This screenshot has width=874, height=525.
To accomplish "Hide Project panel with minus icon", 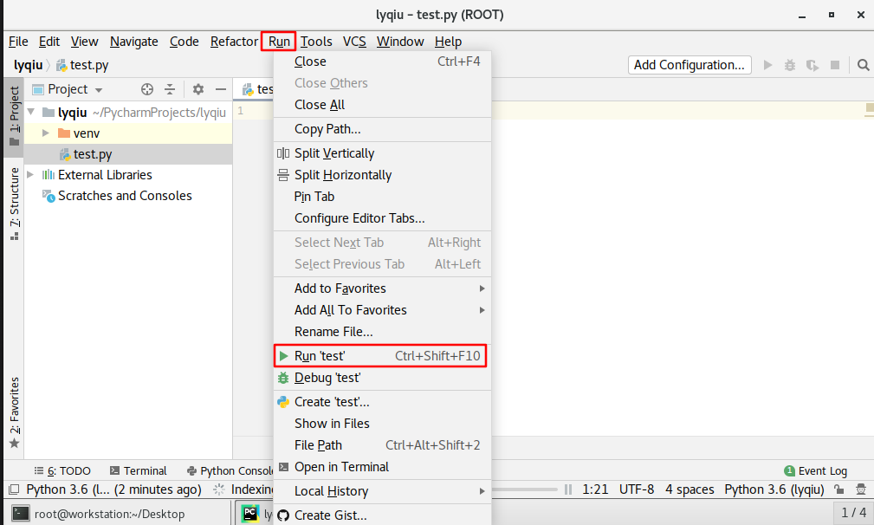I will click(x=221, y=89).
